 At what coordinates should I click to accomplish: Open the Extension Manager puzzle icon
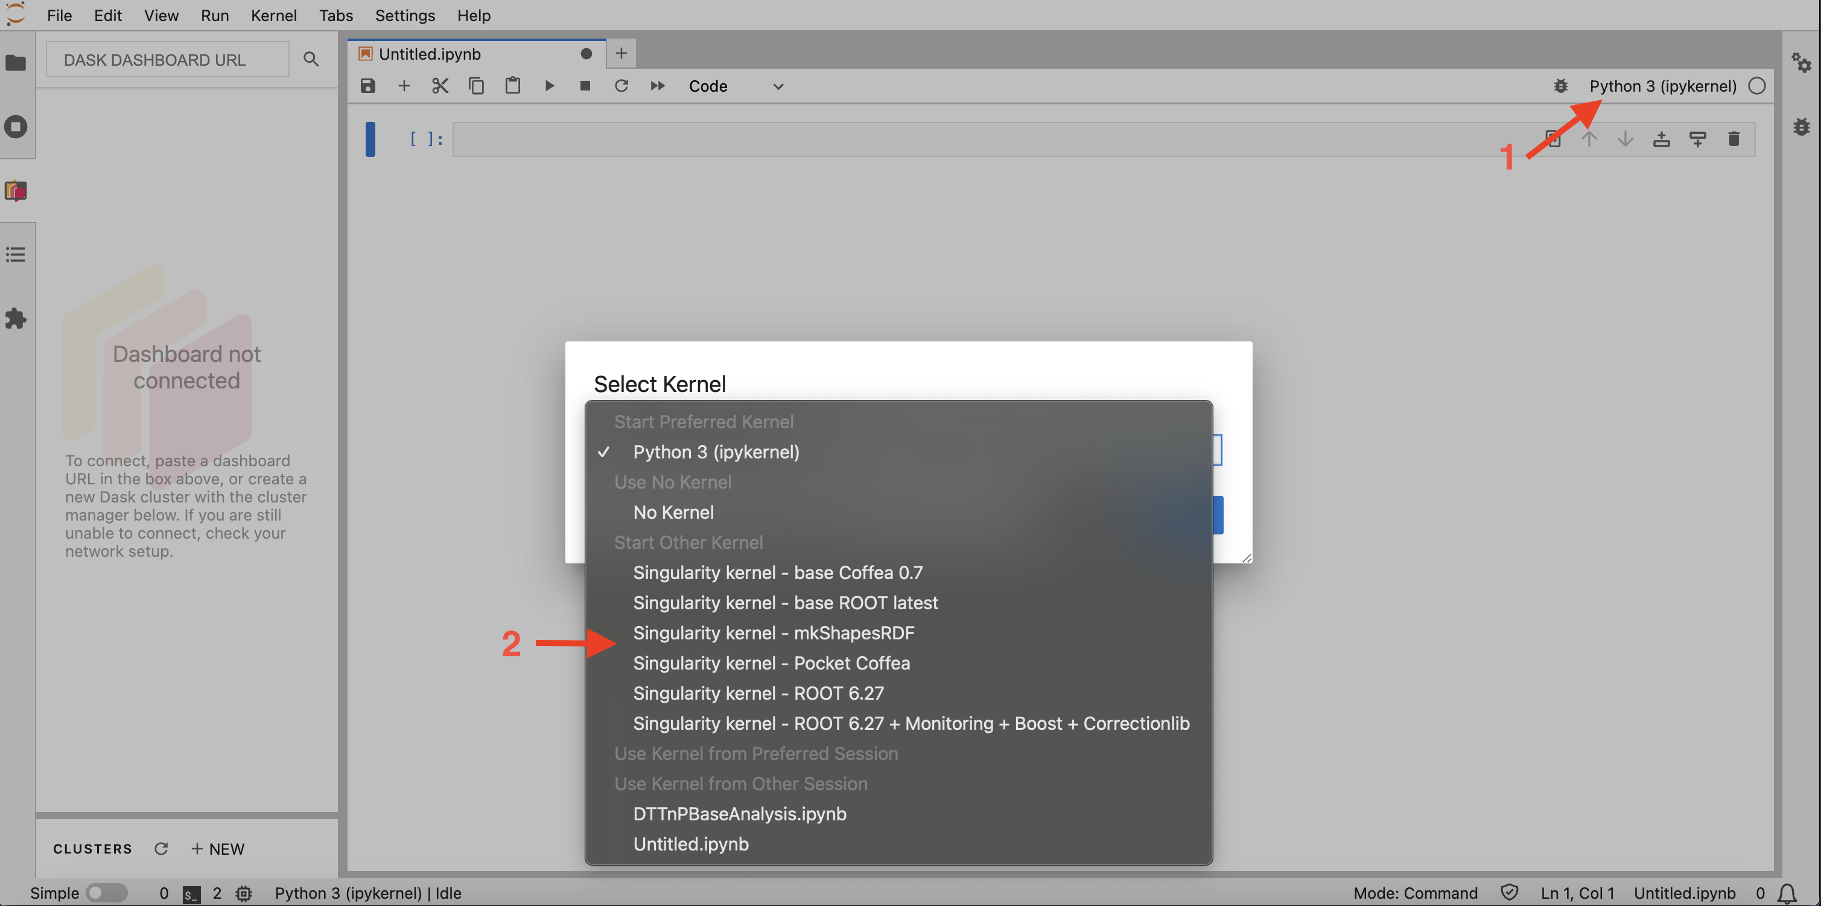pyautogui.click(x=16, y=318)
